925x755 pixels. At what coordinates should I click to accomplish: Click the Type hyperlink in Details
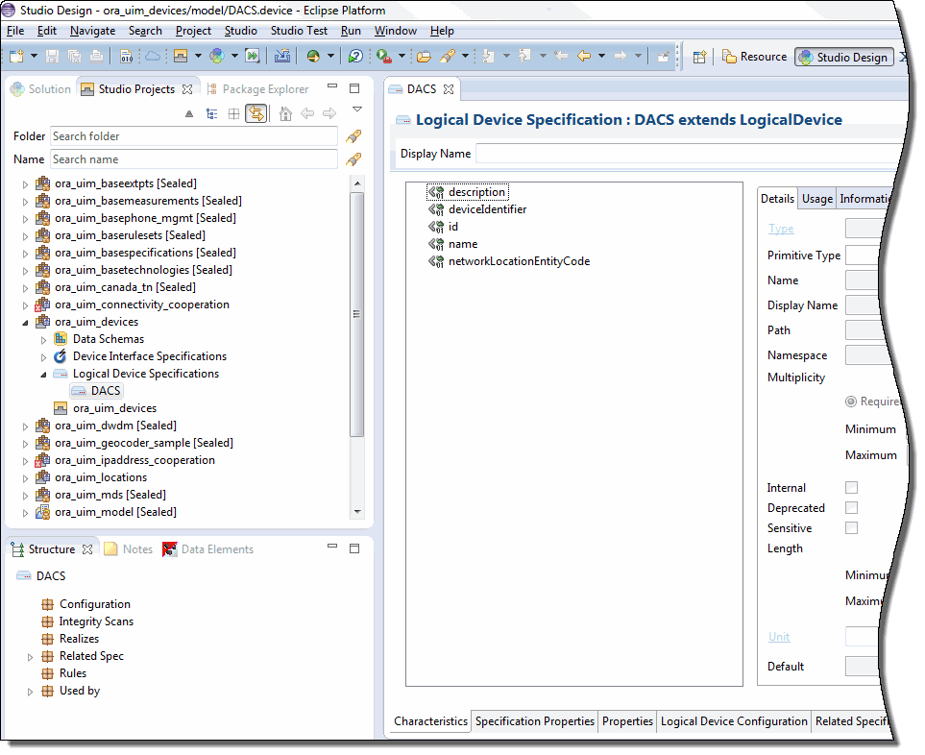point(781,229)
